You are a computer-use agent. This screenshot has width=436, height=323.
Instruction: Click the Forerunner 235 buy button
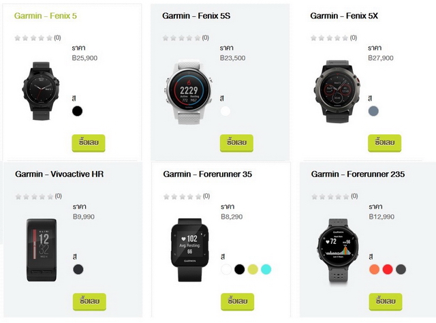tap(386, 302)
